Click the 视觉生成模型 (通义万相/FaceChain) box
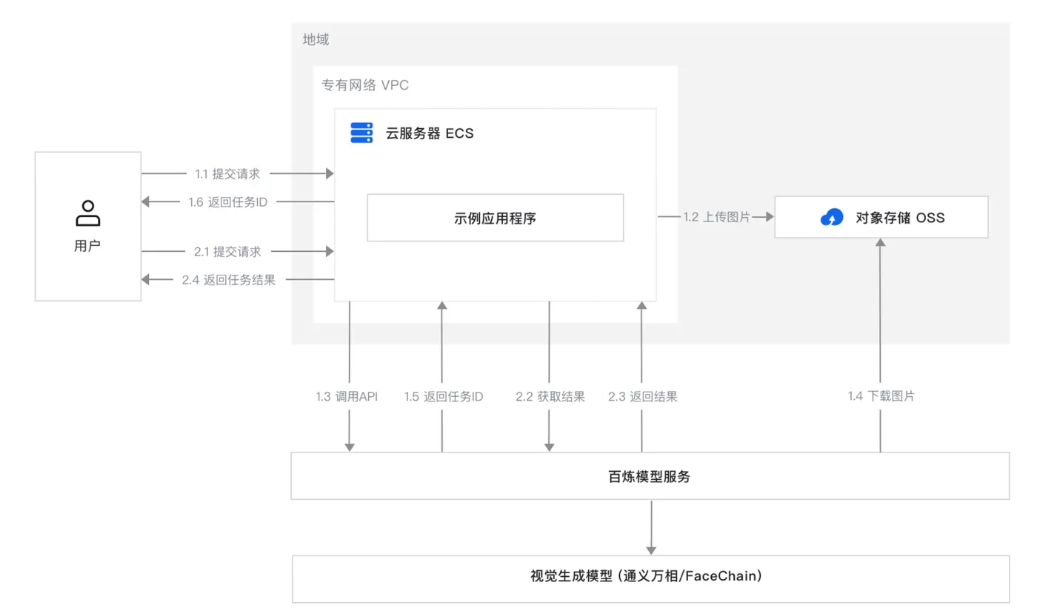The image size is (1037, 611). coord(650,578)
